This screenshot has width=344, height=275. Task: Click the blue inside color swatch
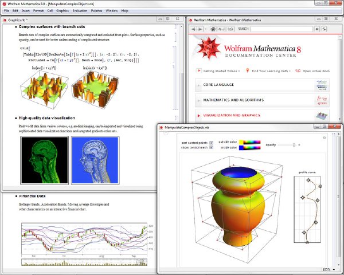(x=241, y=148)
